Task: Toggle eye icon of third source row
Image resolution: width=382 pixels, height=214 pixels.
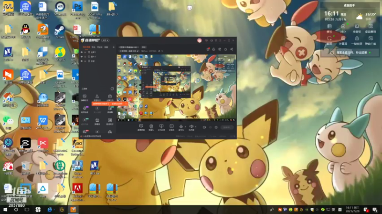Action: (x=82, y=61)
